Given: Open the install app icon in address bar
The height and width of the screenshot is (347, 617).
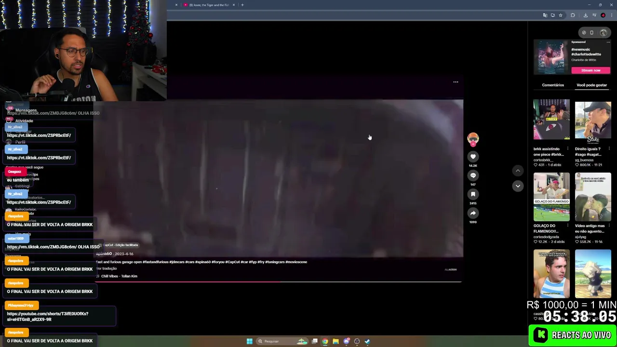Looking at the screenshot, I should click(553, 15).
